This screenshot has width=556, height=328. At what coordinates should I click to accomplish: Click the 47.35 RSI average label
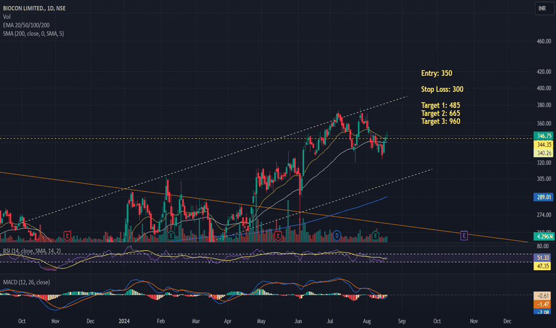(543, 267)
